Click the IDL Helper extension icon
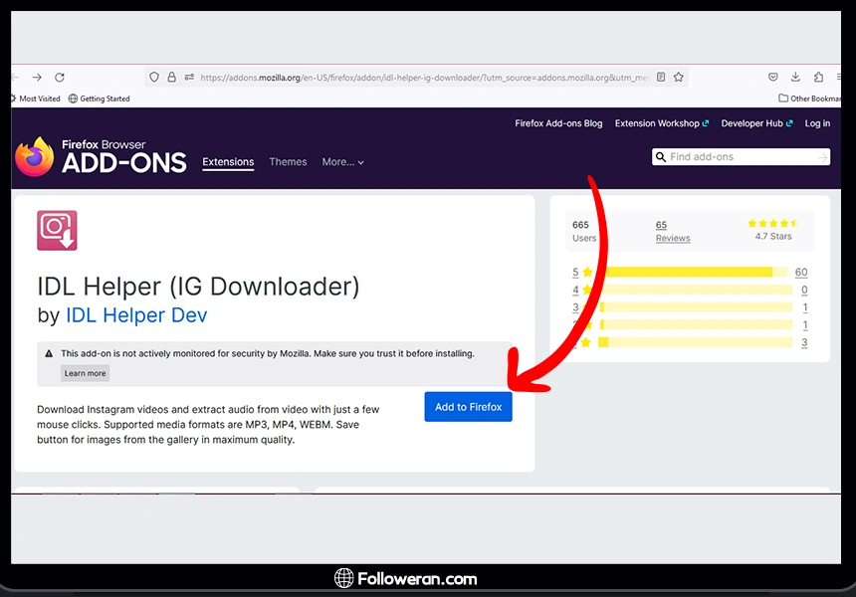856x597 pixels. point(57,231)
